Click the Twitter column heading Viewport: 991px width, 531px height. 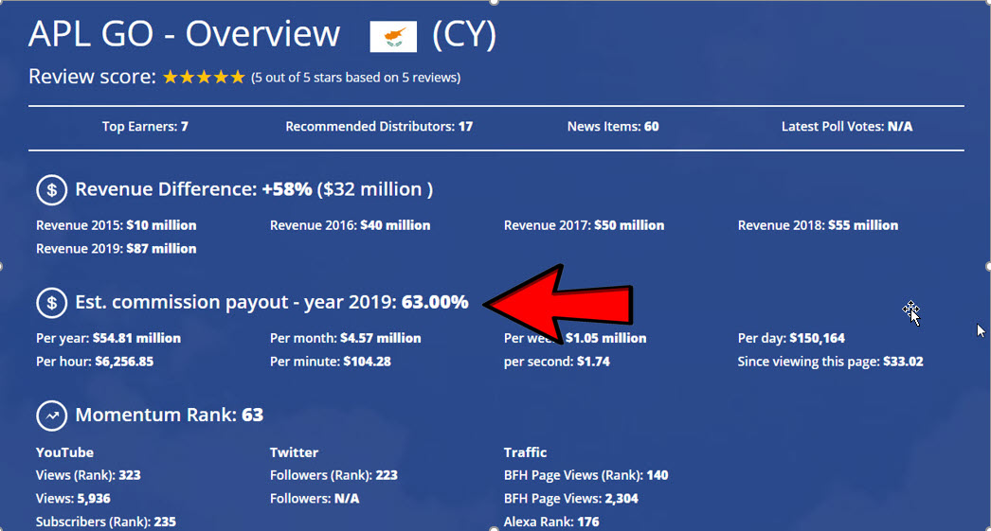point(294,452)
